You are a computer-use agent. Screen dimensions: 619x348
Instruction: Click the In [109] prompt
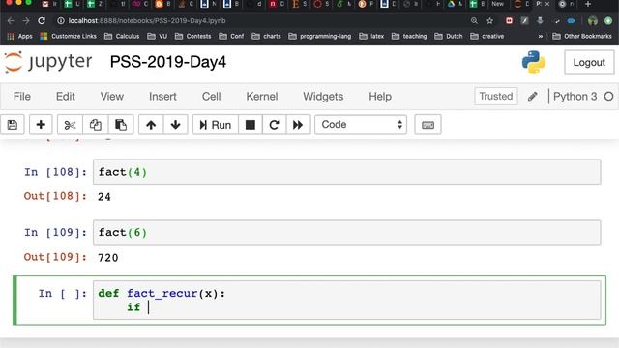point(55,232)
